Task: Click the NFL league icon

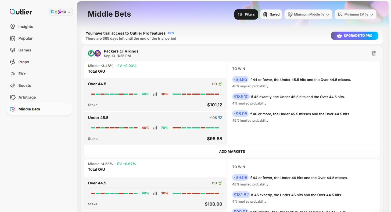Action: [x=374, y=53]
